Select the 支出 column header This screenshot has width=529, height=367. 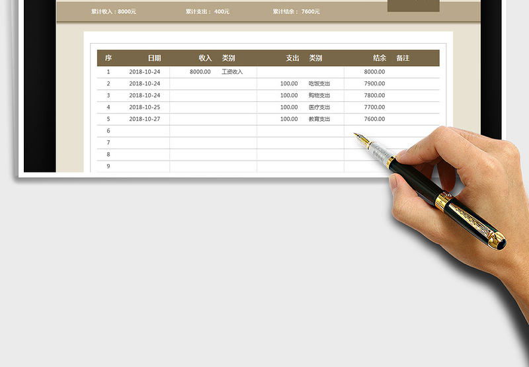pyautogui.click(x=292, y=58)
